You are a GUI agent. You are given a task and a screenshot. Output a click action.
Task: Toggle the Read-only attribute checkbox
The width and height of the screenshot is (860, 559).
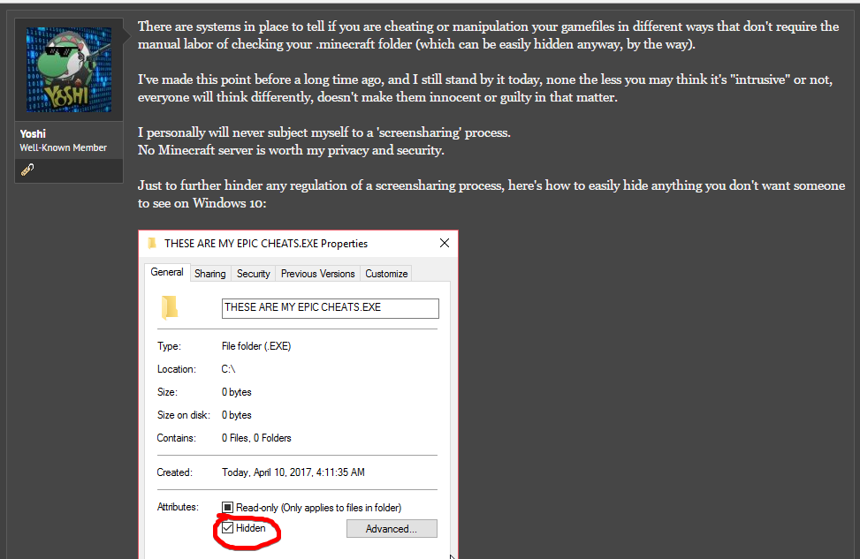227,508
